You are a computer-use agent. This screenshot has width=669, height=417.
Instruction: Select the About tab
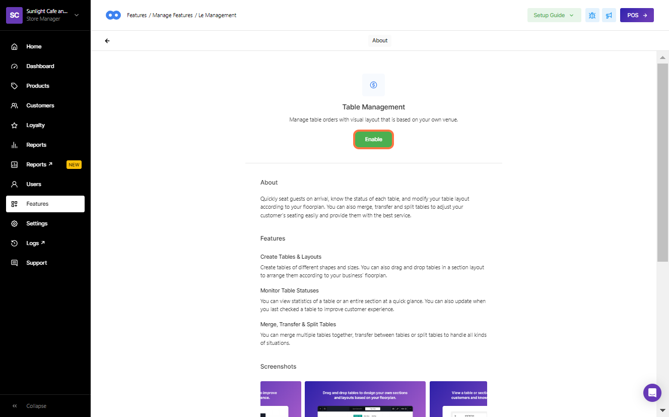[380, 41]
